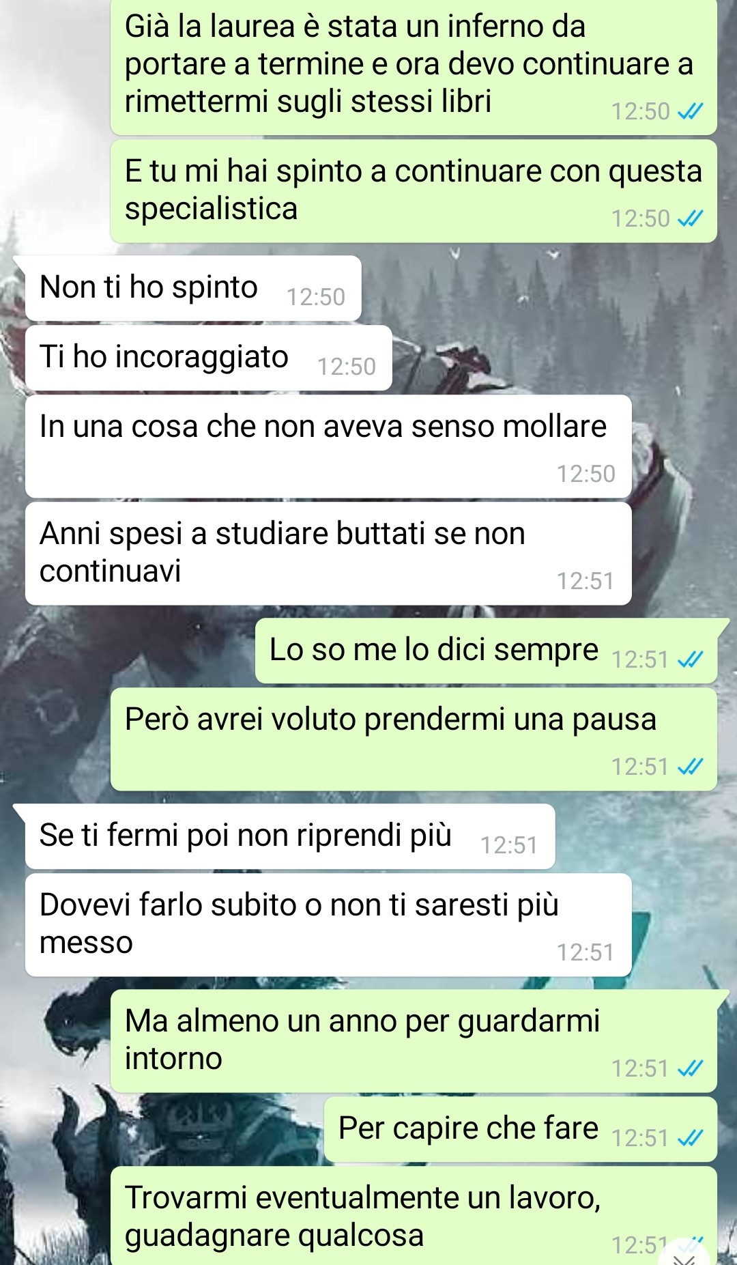This screenshot has width=737, height=1265.
Task: Tap the 'E tu mi hai spinto a continuare' bubble
Action: pyautogui.click(x=414, y=191)
